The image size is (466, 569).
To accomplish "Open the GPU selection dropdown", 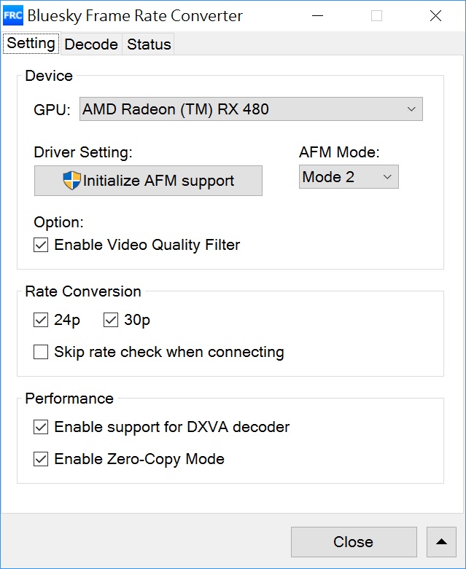I will (x=251, y=109).
